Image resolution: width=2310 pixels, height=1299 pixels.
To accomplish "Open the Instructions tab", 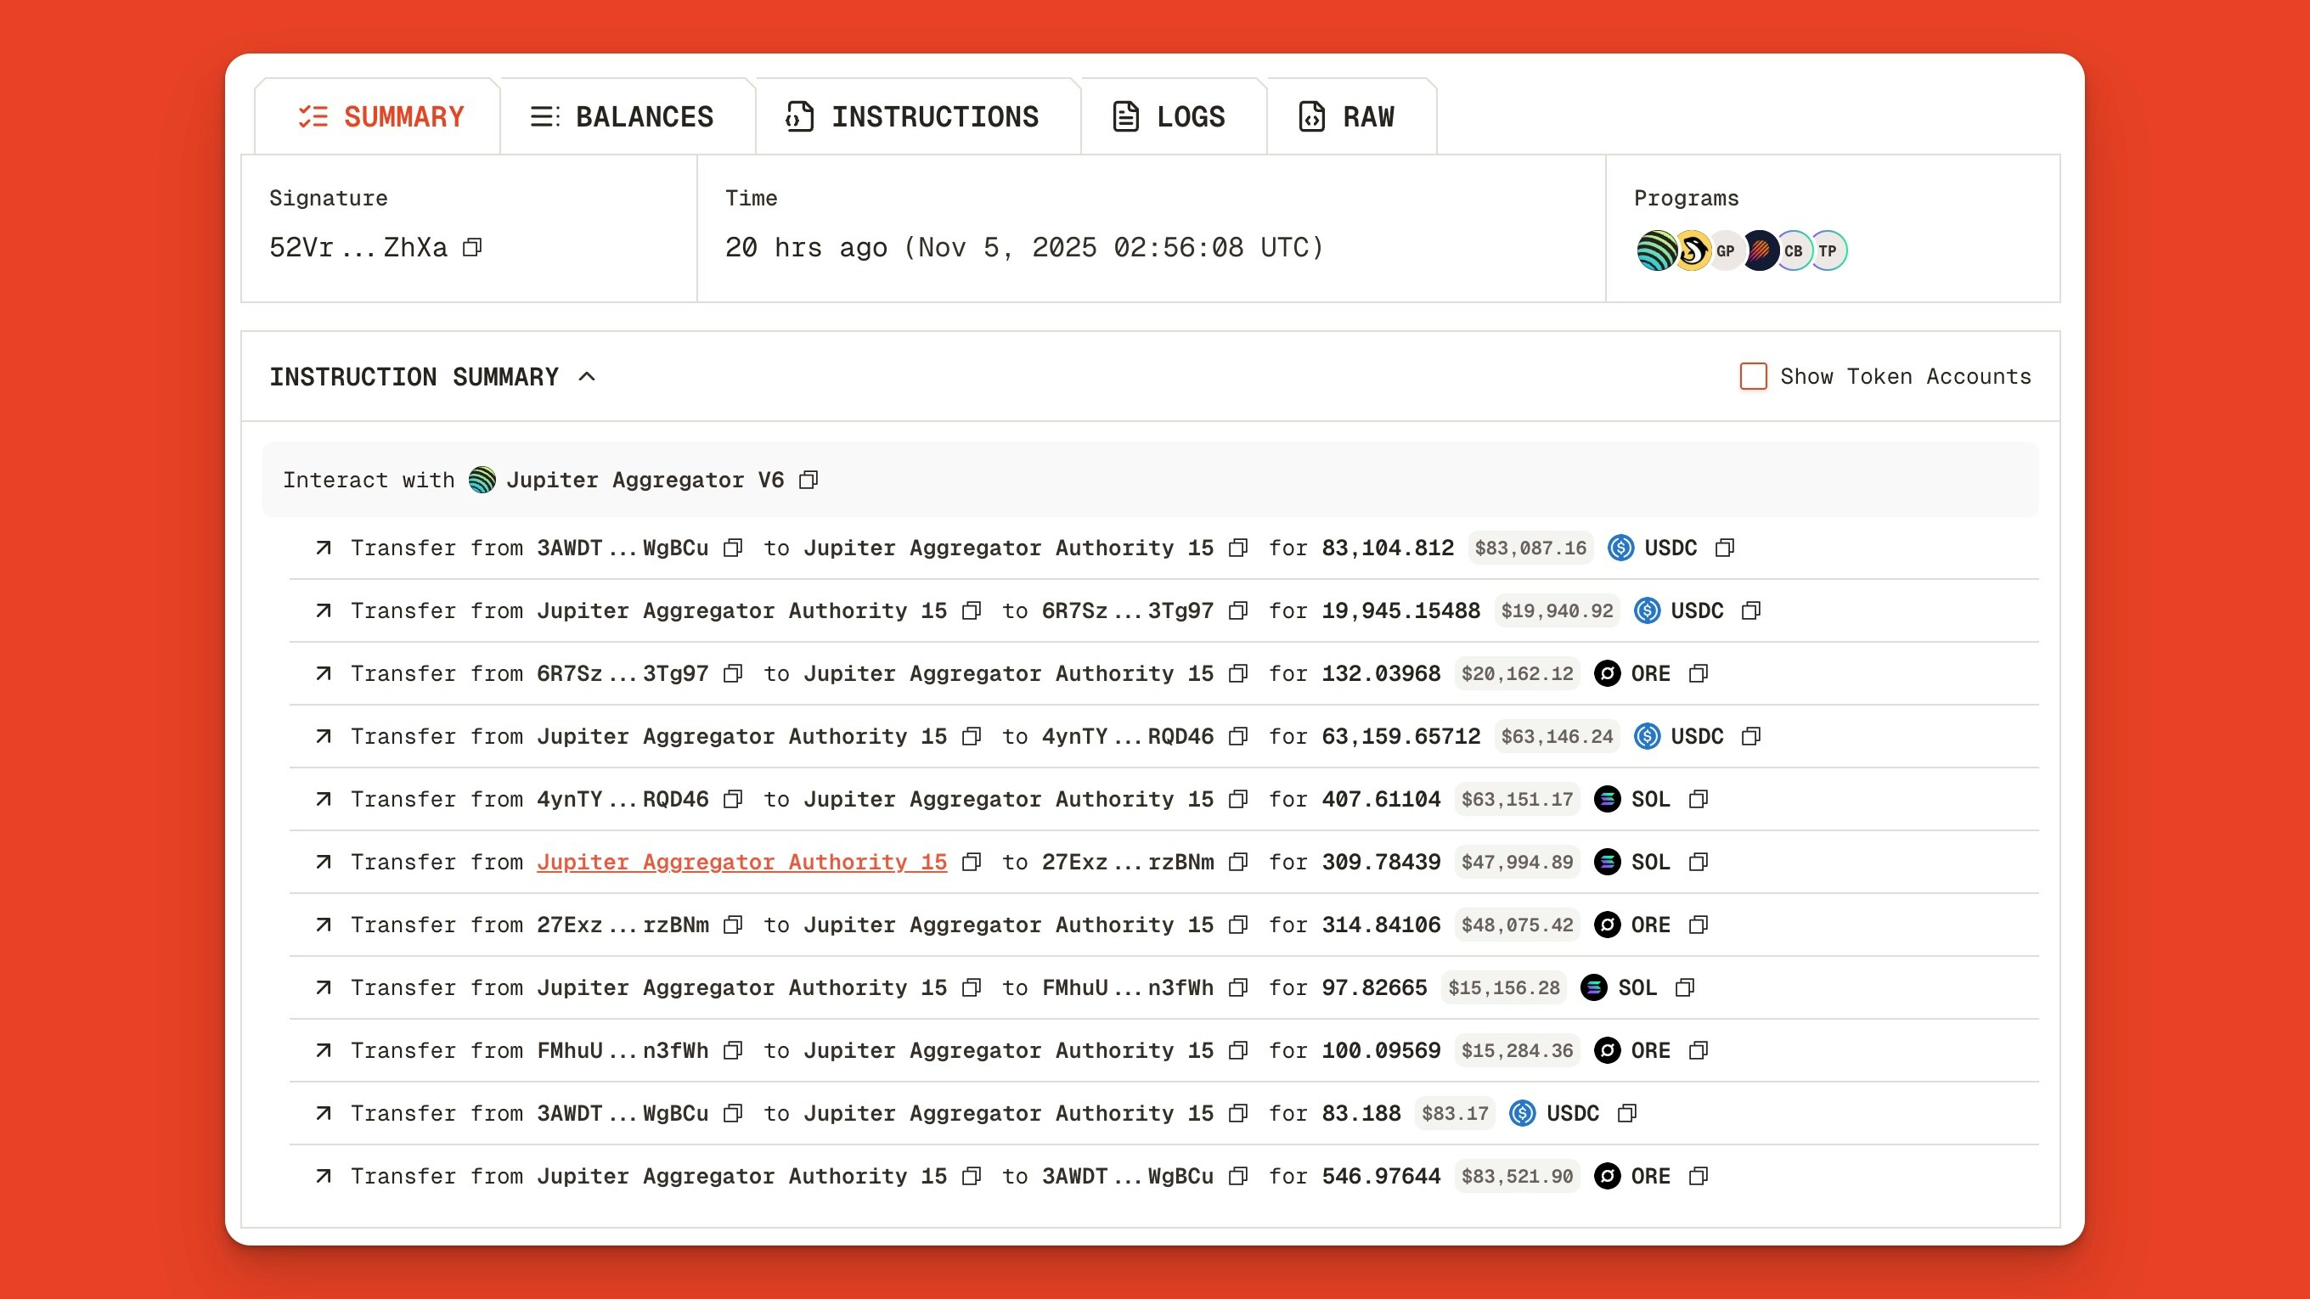I will point(913,117).
